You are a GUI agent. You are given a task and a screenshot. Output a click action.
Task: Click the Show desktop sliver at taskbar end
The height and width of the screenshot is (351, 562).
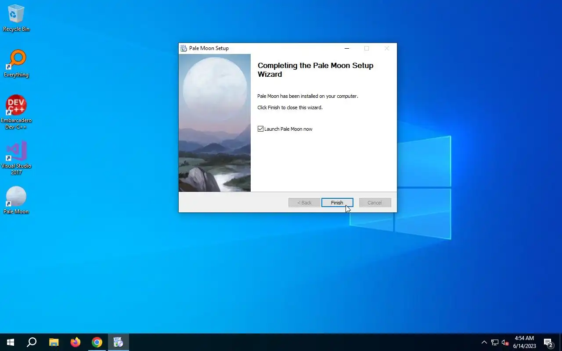point(561,342)
